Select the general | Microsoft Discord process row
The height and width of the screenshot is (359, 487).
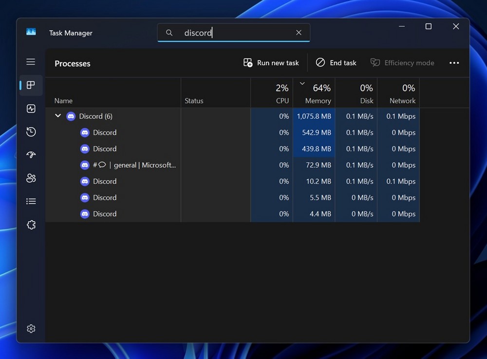click(134, 165)
